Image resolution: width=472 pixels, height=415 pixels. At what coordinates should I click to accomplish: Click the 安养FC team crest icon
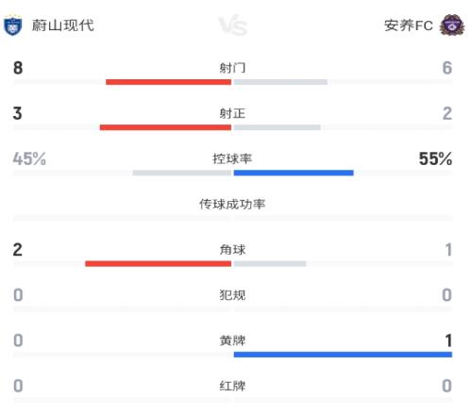pos(452,25)
